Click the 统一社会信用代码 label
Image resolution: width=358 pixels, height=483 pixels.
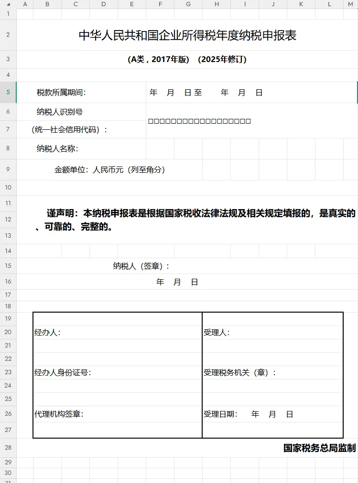click(69, 130)
